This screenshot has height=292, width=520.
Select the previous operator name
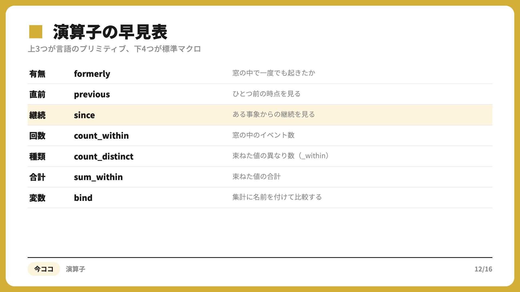(x=92, y=94)
